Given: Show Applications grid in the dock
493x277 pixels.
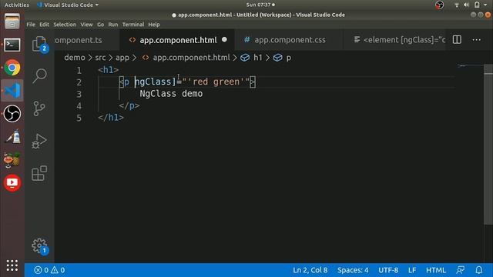Looking at the screenshot, I should click(x=12, y=265).
